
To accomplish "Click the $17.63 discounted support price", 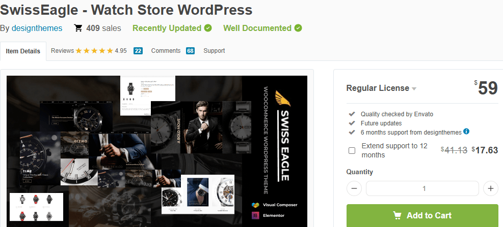I will [485, 150].
